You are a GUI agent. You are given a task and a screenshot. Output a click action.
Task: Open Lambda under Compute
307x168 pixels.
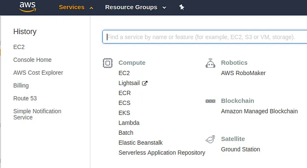pos(129,123)
